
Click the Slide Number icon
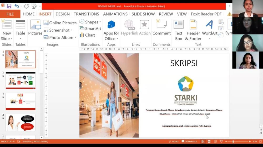pos(221,28)
